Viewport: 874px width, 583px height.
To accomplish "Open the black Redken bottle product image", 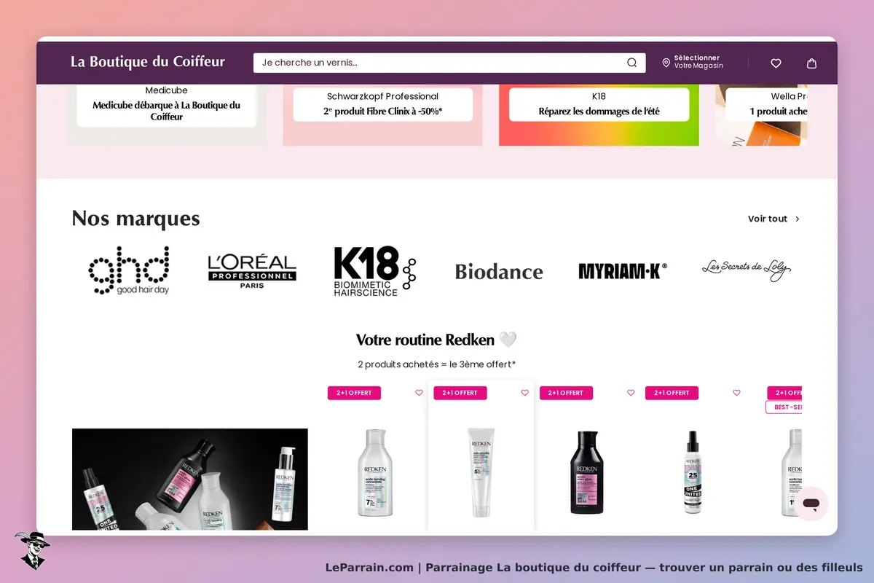I will tap(586, 472).
